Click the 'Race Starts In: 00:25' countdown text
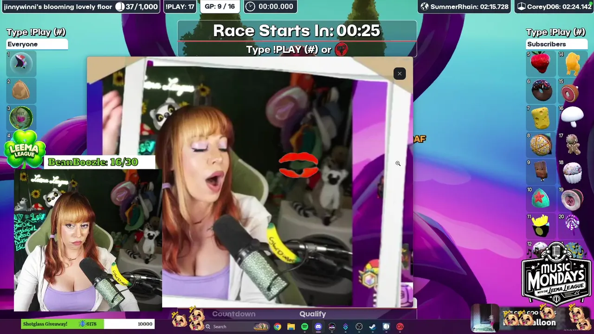The image size is (594, 334). (297, 31)
